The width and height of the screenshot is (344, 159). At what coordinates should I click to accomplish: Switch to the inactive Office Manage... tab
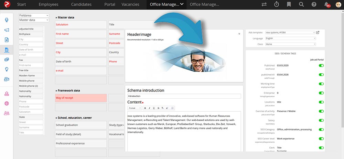(204, 4)
